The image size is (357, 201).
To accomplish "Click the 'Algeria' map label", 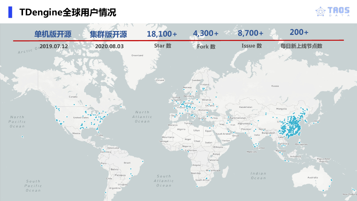I will pyautogui.click(x=181, y=129).
